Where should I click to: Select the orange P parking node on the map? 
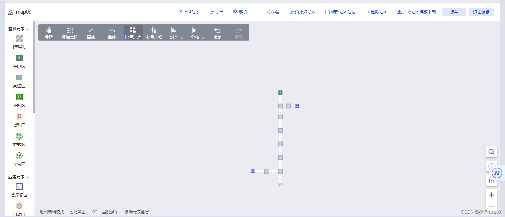281,185
